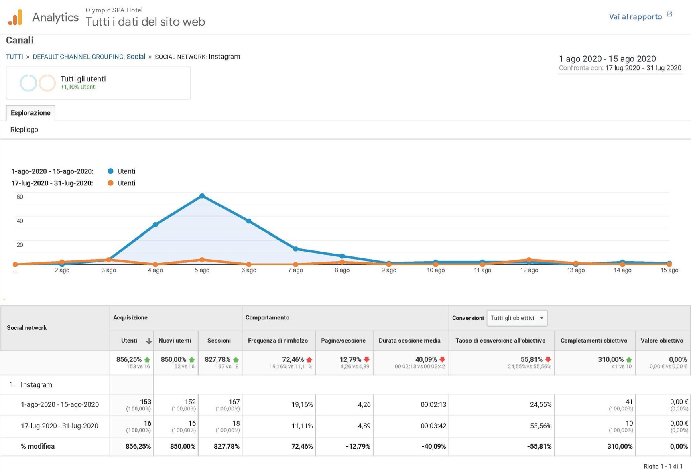Click green arrow beside 310,00% completions
691x469 pixels.
[629, 360]
